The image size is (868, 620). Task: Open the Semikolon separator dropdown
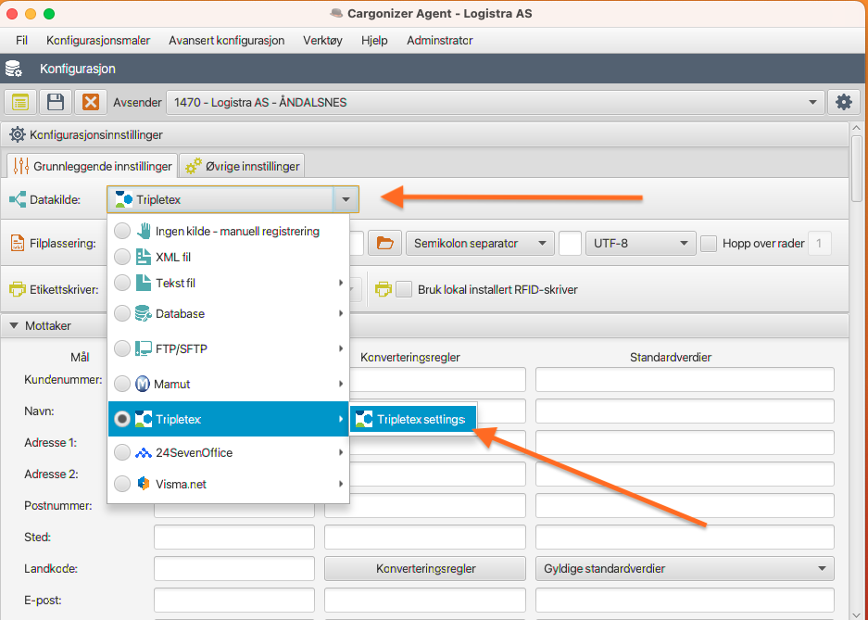[x=480, y=243]
